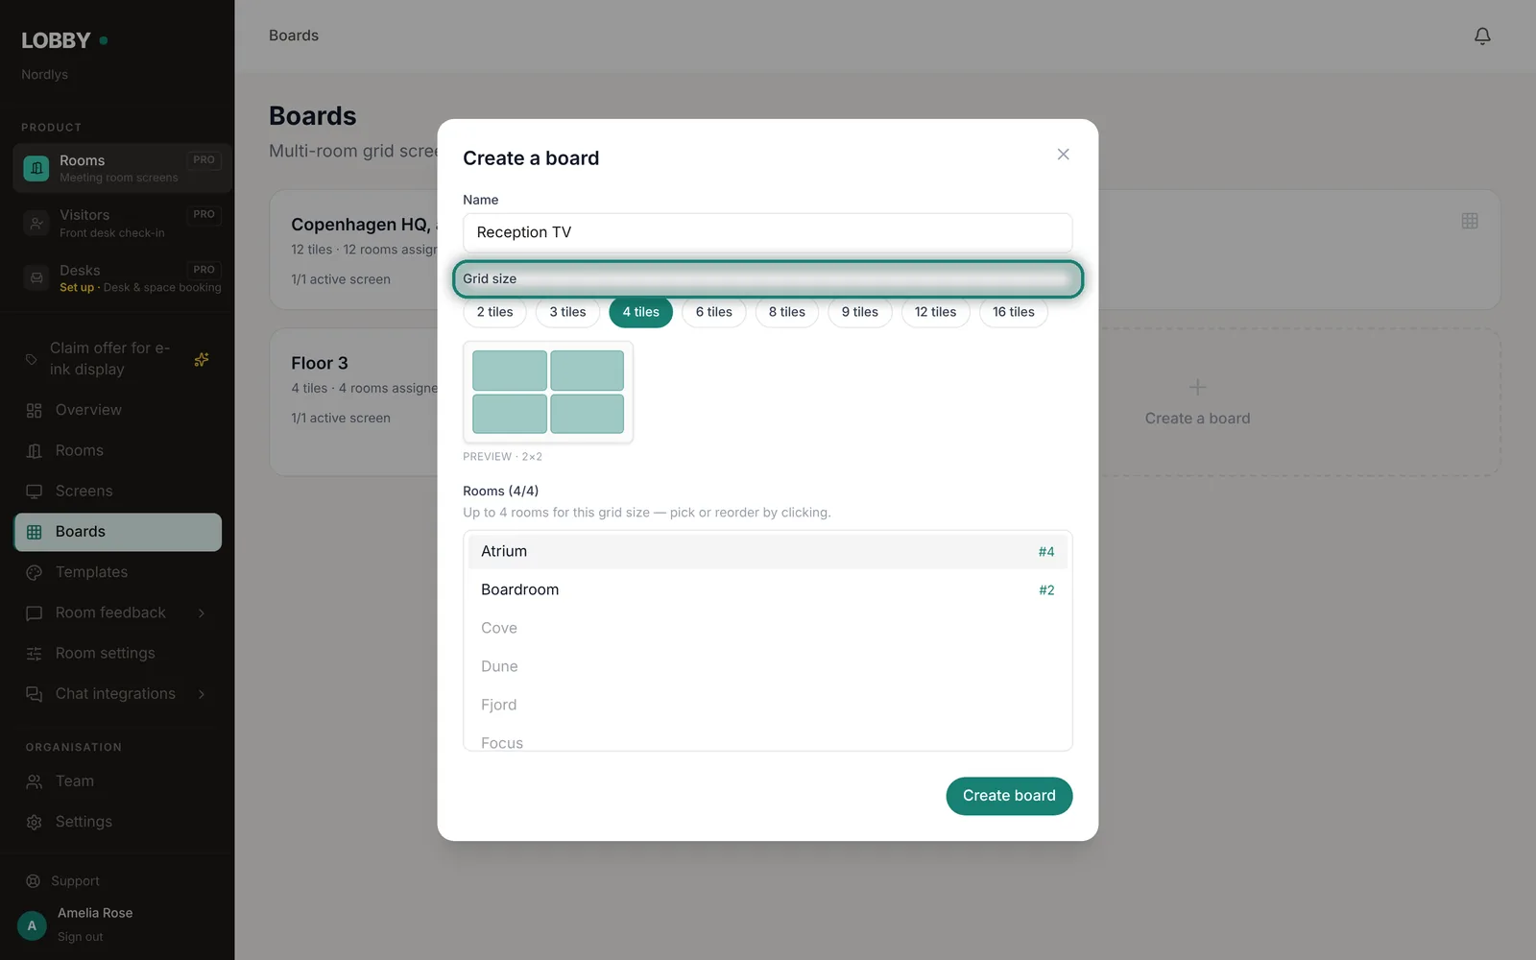Click the Room feedback speech icon

coord(35,612)
